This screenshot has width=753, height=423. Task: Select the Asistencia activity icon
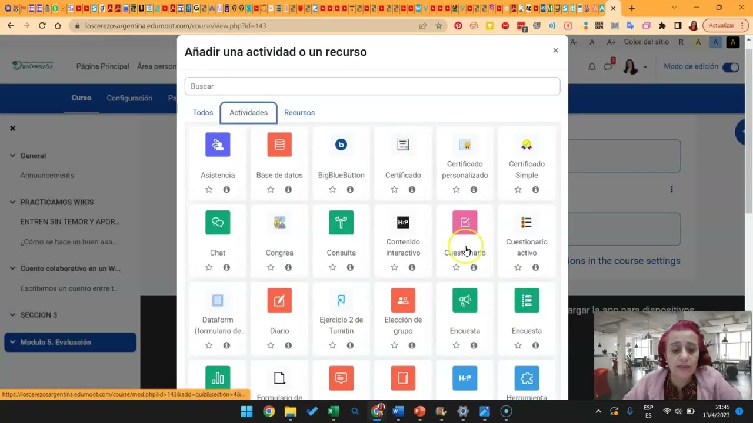coord(218,145)
